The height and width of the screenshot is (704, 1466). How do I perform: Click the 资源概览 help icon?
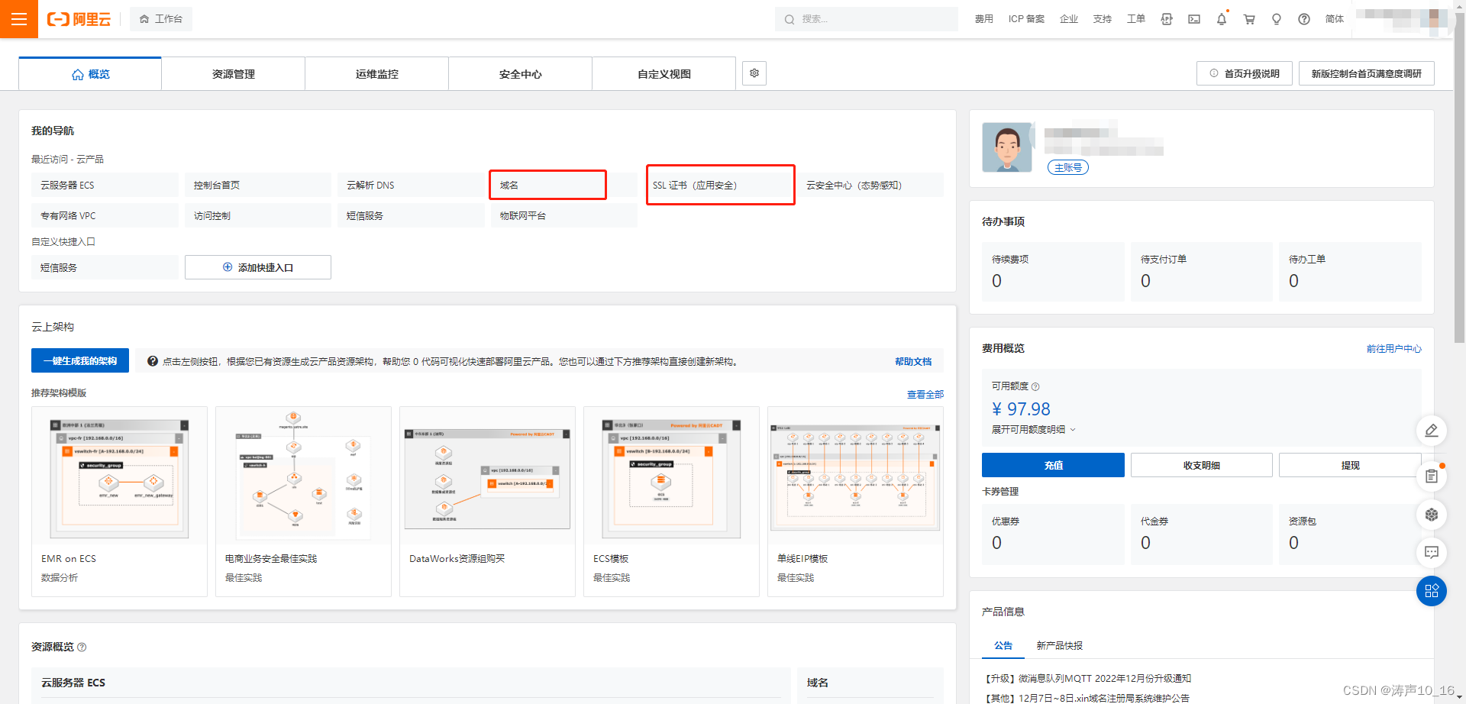(82, 647)
